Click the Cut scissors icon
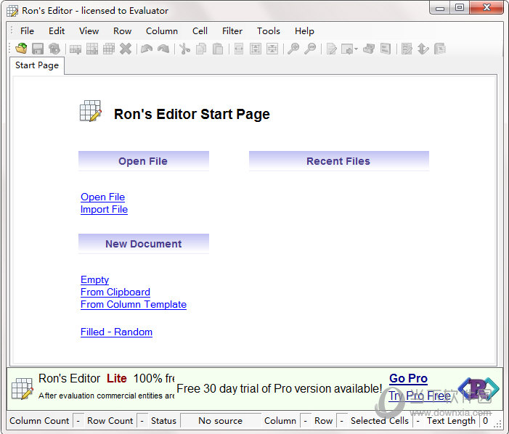The height and width of the screenshot is (434, 509). point(184,49)
